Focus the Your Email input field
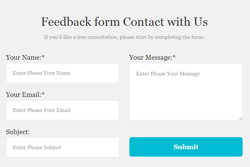Screen dimensions: 250x167 coord(62,110)
